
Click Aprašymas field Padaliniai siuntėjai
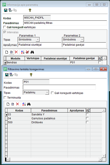(40, 45)
